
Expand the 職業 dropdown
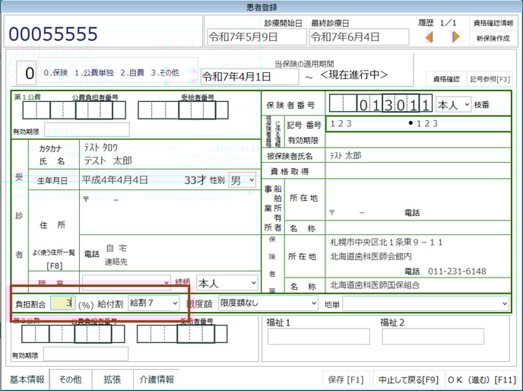pyautogui.click(x=126, y=283)
